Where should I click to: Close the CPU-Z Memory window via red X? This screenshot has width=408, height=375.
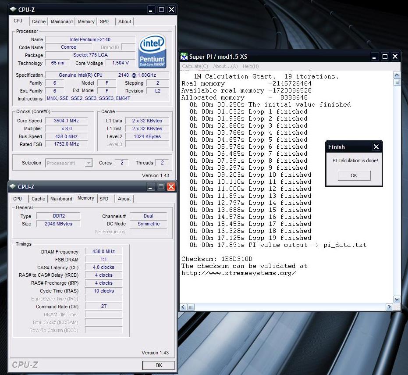(171, 187)
